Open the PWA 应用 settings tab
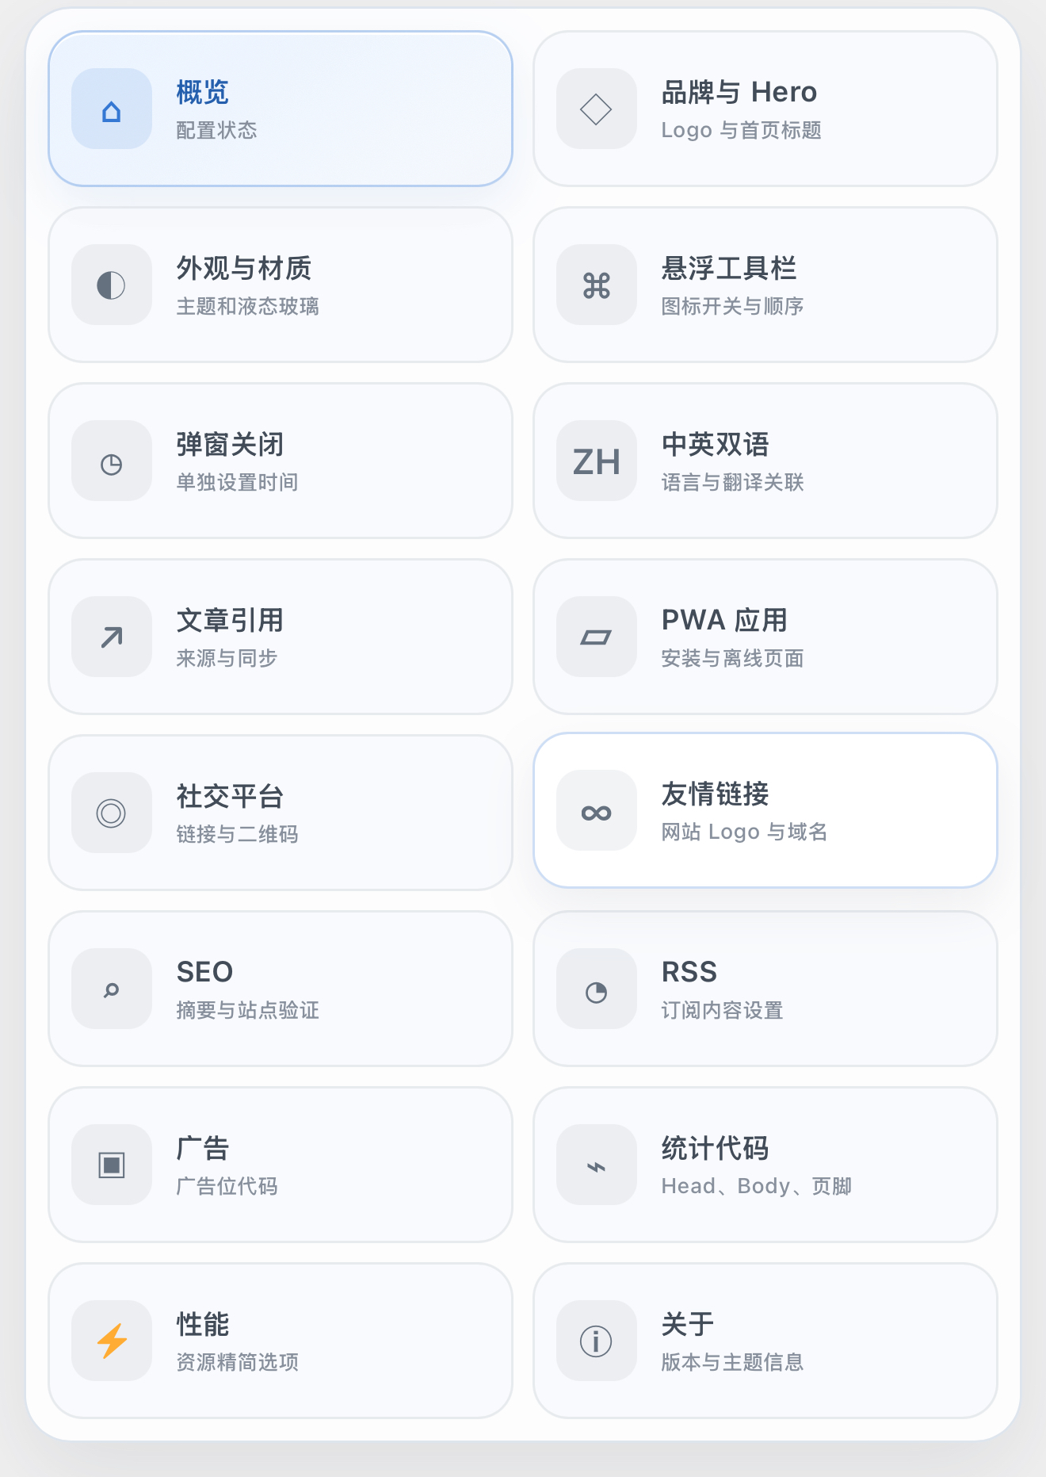Viewport: 1046px width, 1477px height. (765, 637)
